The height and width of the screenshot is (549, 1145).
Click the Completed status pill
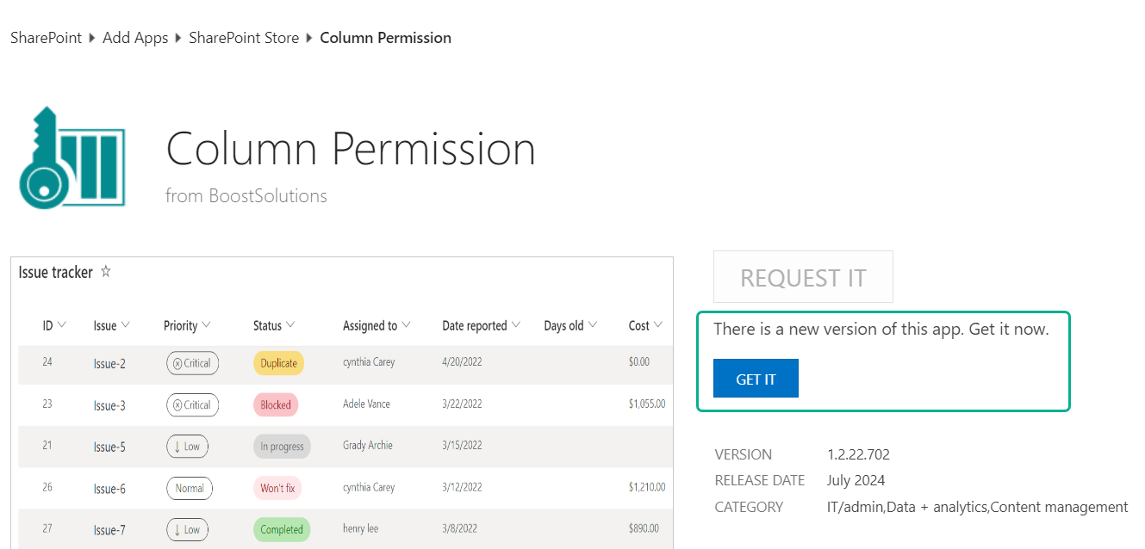pos(282,530)
